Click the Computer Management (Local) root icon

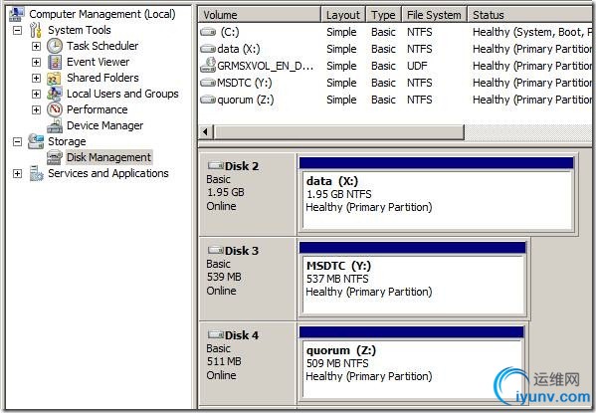(x=17, y=14)
